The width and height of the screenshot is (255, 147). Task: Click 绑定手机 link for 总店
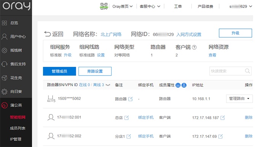pyautogui.click(x=146, y=117)
